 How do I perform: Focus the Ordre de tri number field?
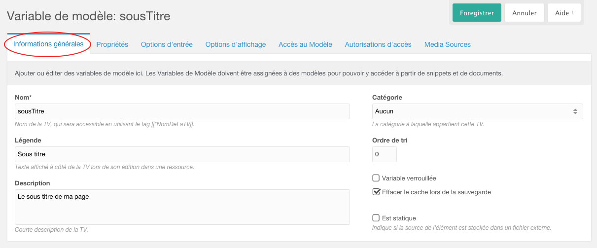point(385,154)
